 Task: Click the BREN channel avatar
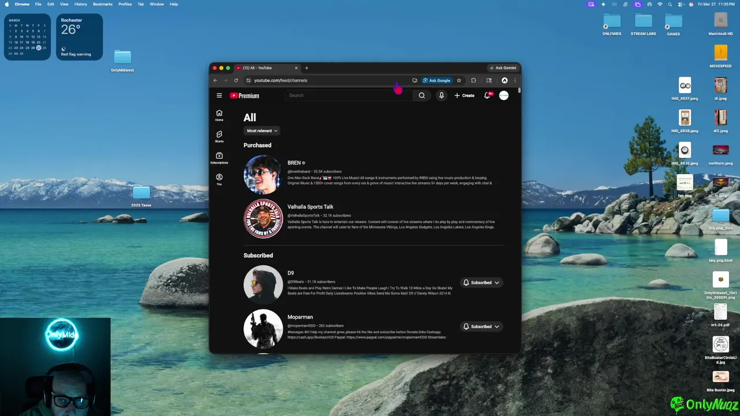point(263,174)
